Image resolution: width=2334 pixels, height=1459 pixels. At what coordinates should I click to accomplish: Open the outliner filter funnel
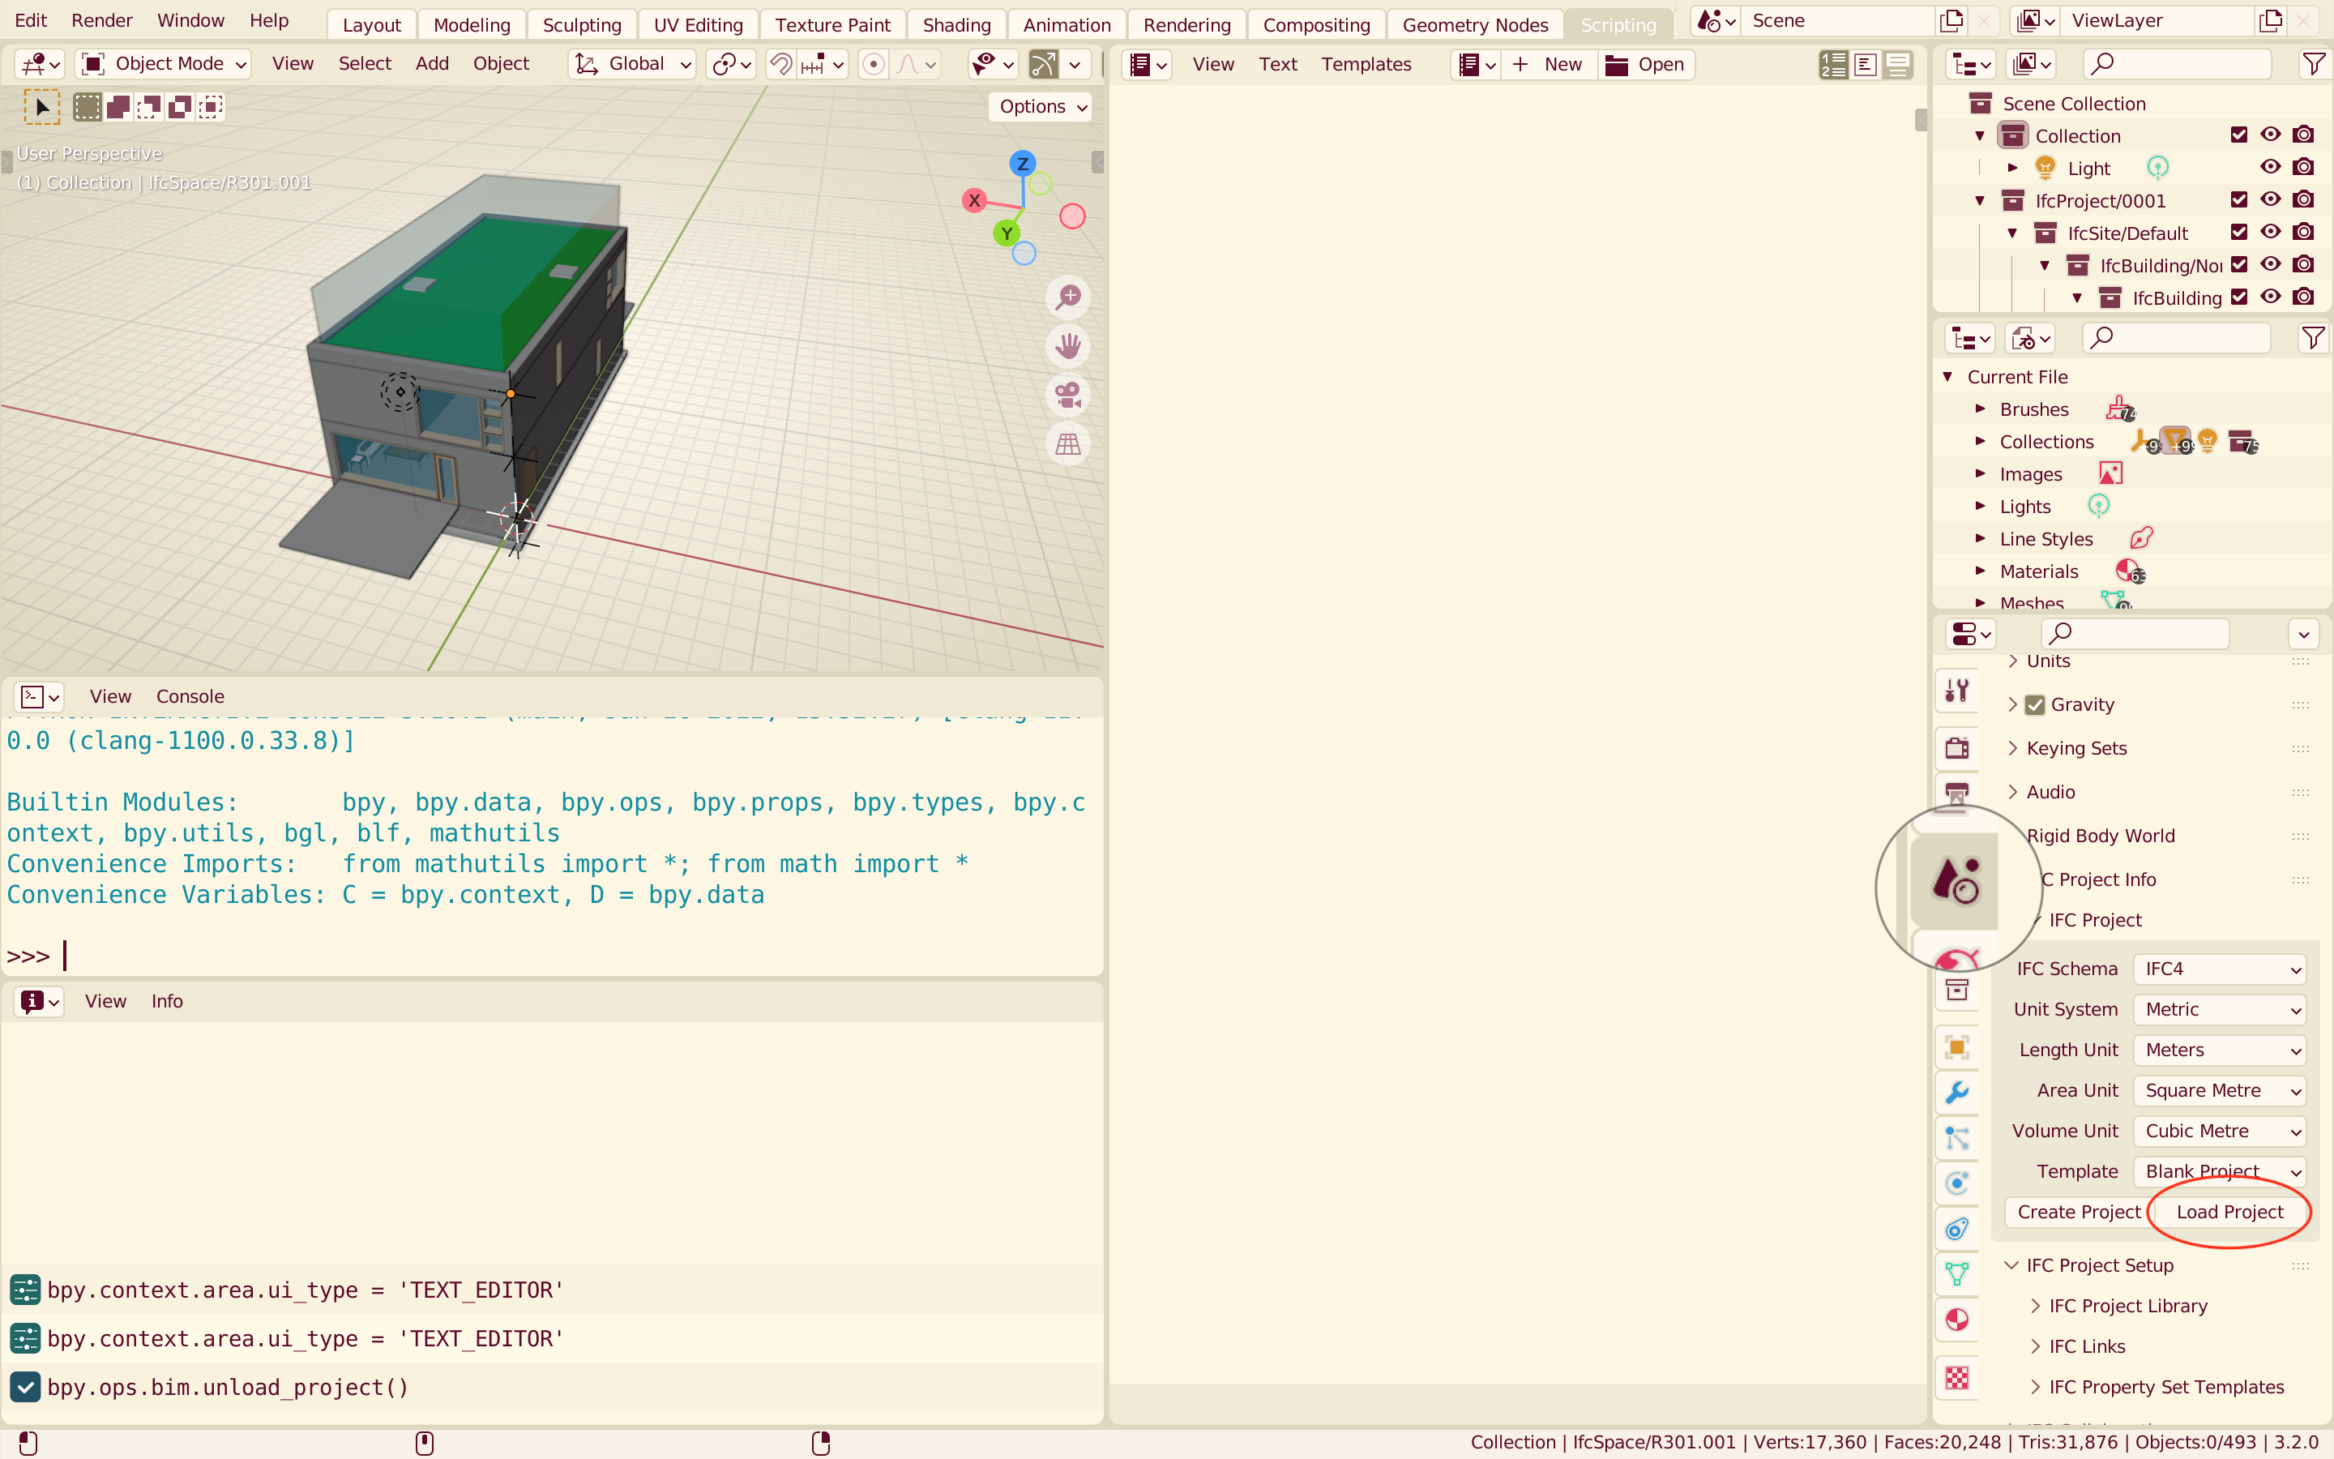pyautogui.click(x=2313, y=64)
